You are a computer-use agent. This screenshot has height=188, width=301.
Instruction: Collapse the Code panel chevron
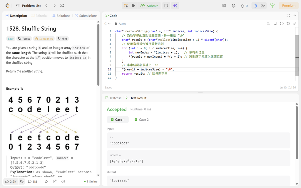point(295,16)
